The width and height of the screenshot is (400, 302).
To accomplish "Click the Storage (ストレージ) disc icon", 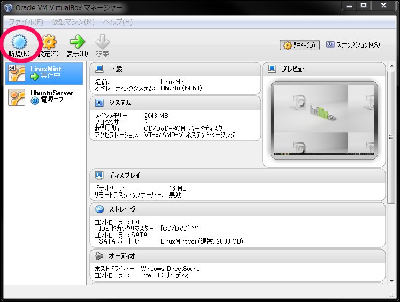I will point(99,209).
